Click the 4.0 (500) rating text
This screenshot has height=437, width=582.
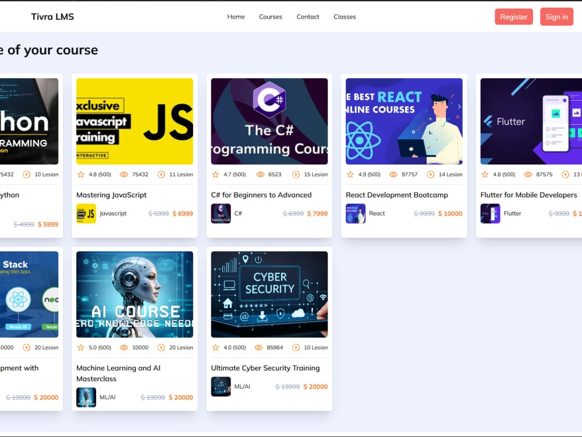coord(235,347)
